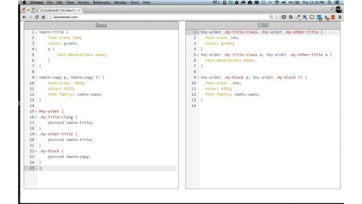Screen dimensions: 362x204
Task: Close the SassMeister browser tab
Action: (79, 10)
